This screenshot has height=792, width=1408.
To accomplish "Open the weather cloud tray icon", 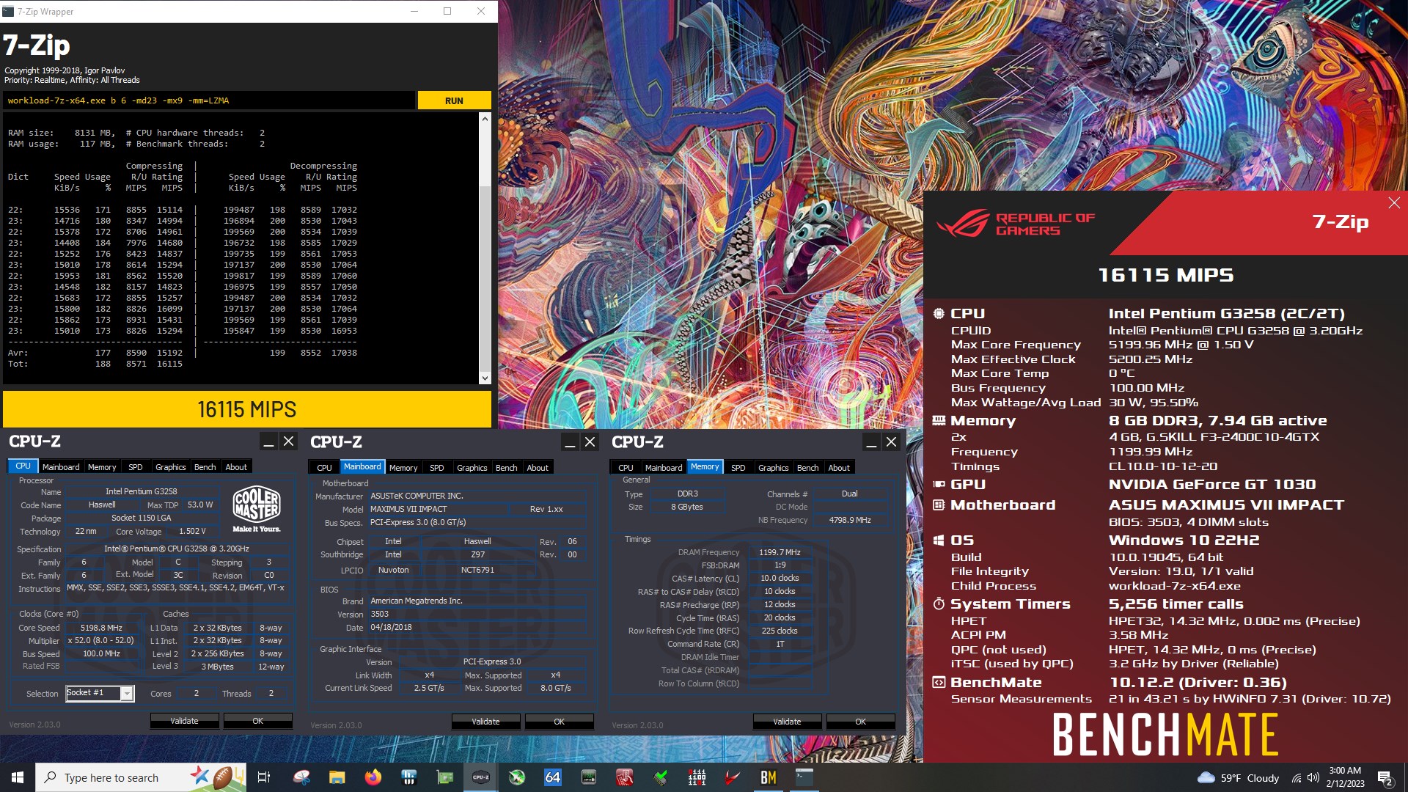I will [1206, 777].
